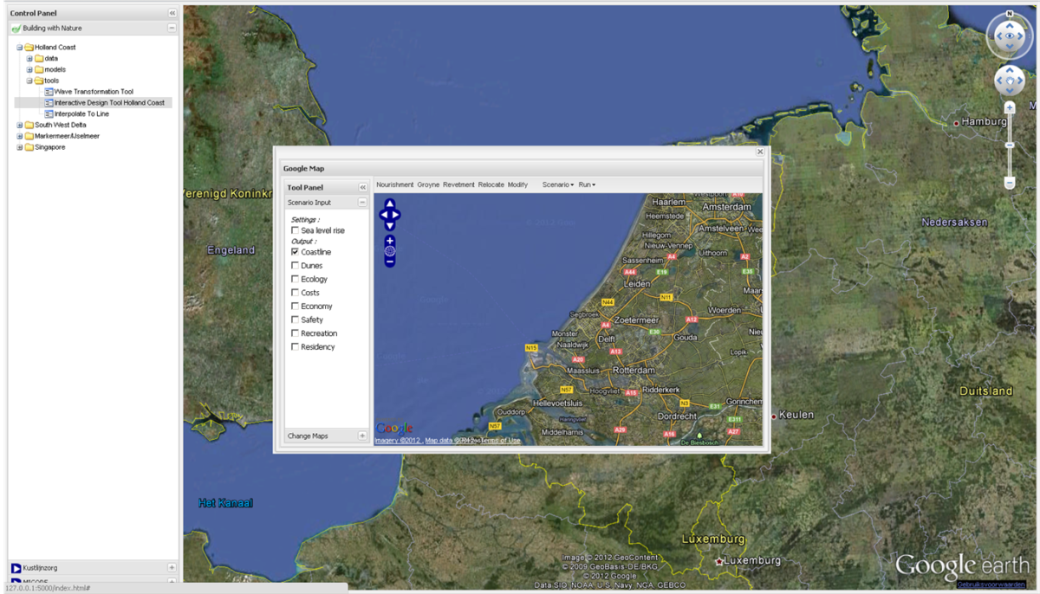Click the Kustlijnzorg panel icon
1040x594 pixels.
pos(16,568)
